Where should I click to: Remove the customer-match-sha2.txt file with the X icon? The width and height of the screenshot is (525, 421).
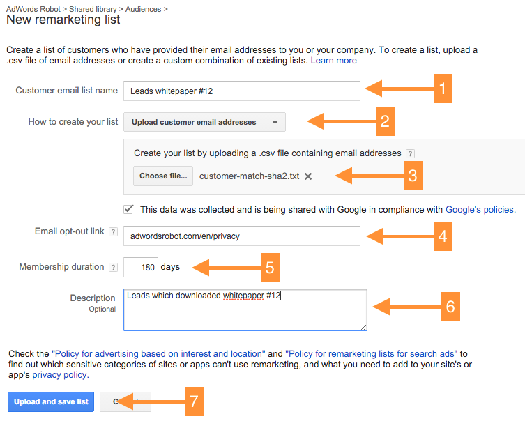[308, 176]
